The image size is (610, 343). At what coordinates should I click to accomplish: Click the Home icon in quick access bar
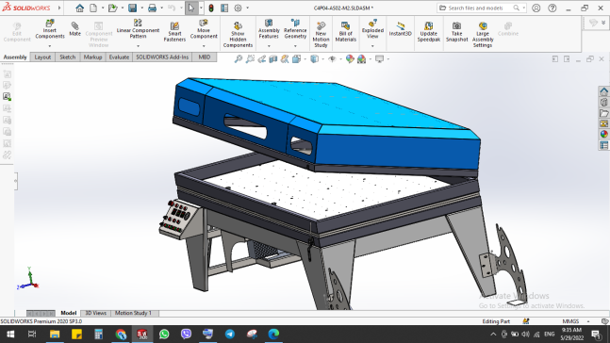[x=80, y=8]
